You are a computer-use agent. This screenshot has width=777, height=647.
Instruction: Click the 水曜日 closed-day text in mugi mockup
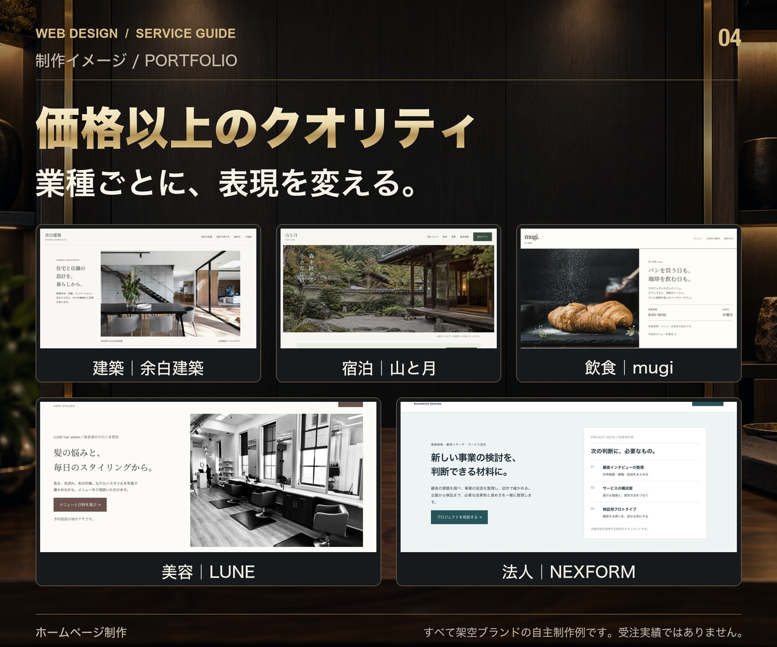(727, 315)
